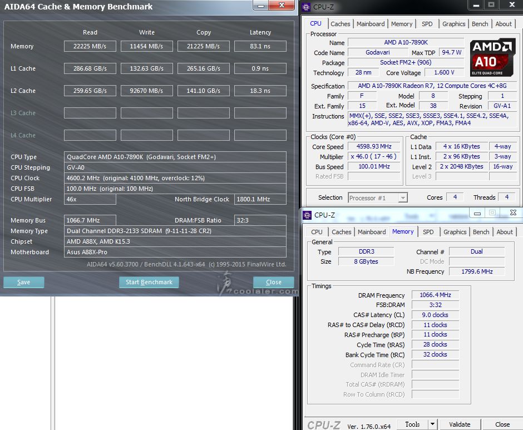Go to the Bench tab in upper CPU-Z window
This screenshot has height=430, width=523.
[480, 24]
